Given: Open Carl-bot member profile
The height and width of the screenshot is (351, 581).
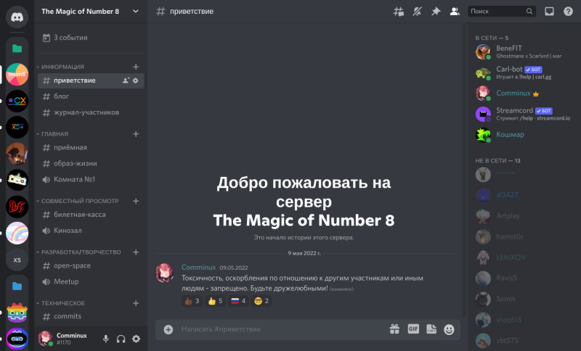Looking at the screenshot, I should point(523,73).
